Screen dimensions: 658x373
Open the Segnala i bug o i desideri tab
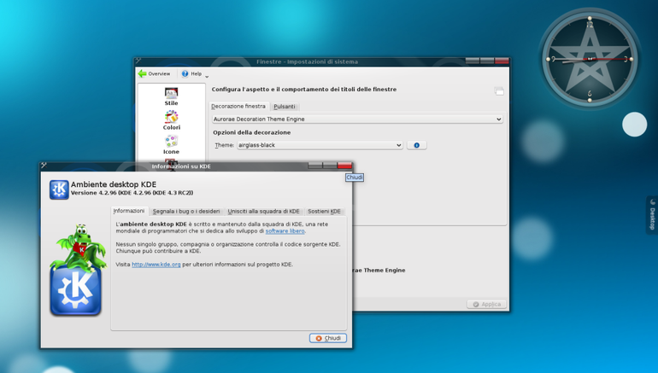click(186, 211)
